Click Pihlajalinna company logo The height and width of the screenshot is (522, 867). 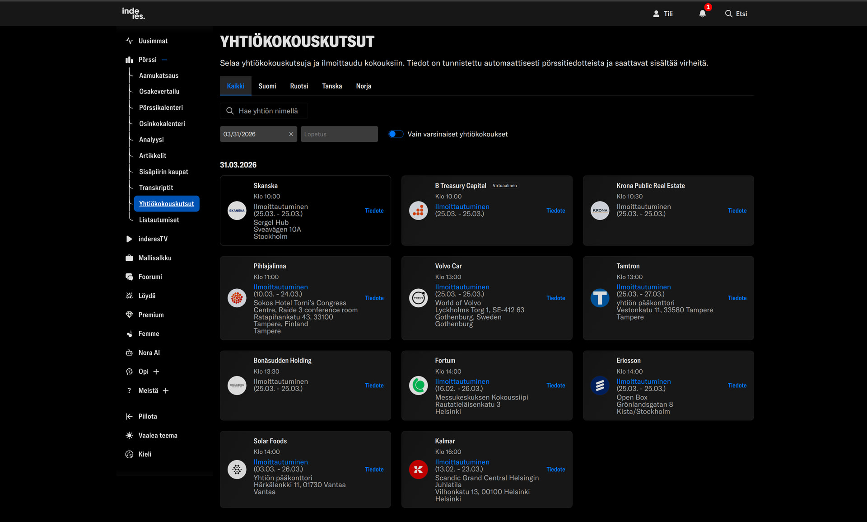pos(237,298)
